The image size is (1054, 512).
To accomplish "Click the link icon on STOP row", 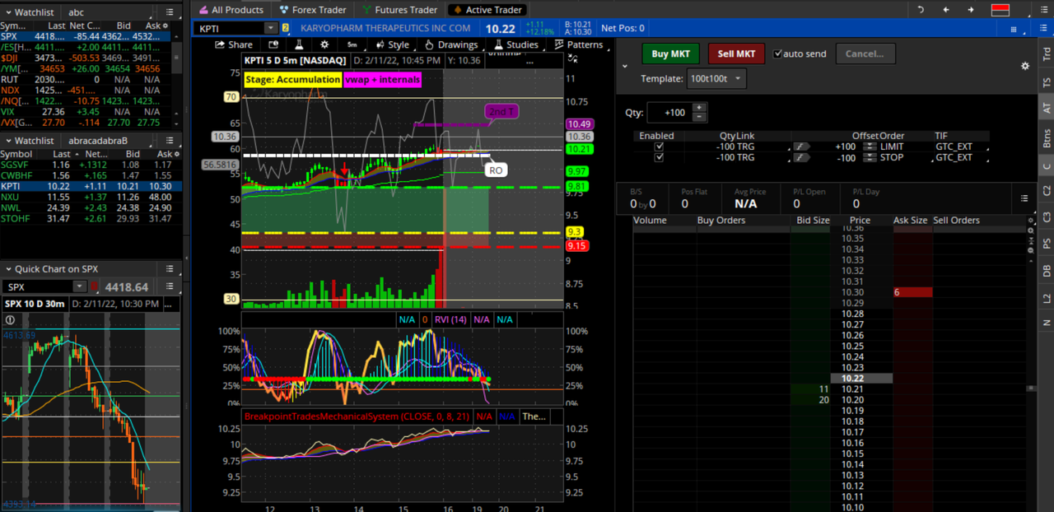I will pyautogui.click(x=801, y=157).
